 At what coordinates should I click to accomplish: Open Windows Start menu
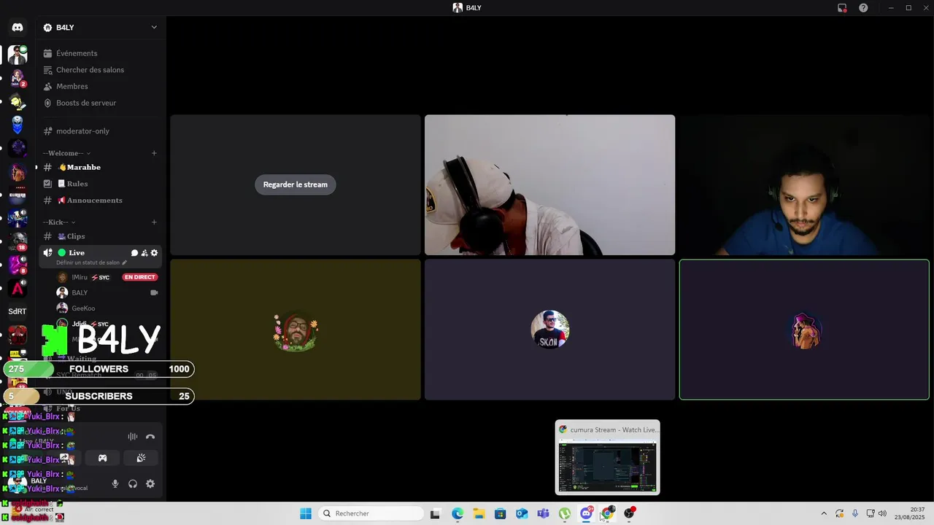306,513
